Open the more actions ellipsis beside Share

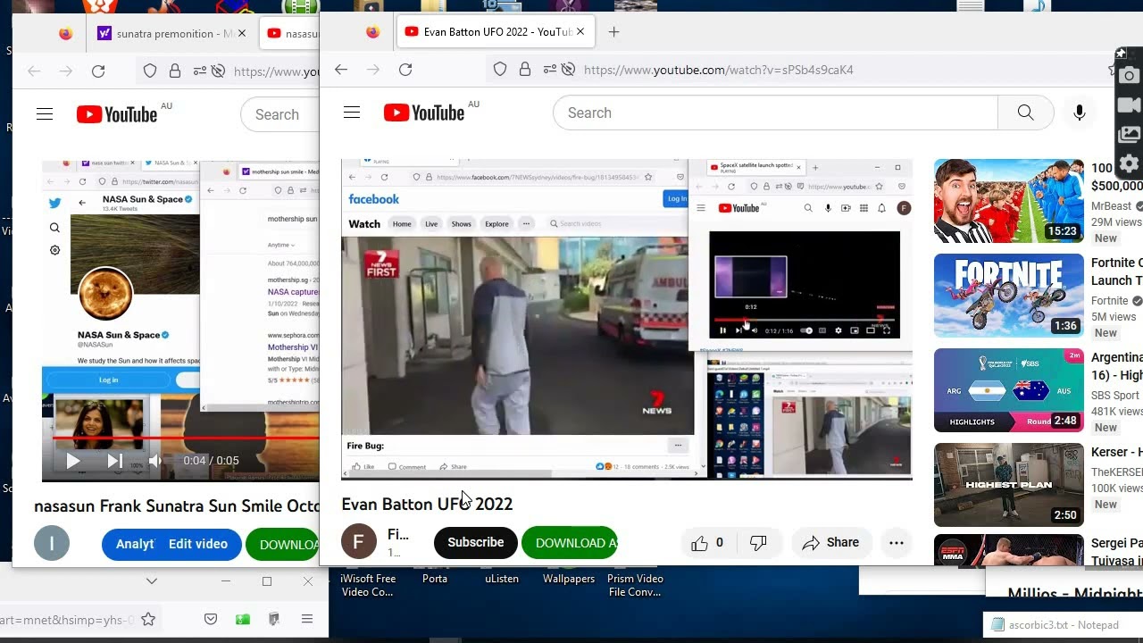click(x=897, y=542)
